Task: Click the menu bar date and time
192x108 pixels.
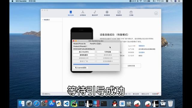Action: [x=158, y=1]
